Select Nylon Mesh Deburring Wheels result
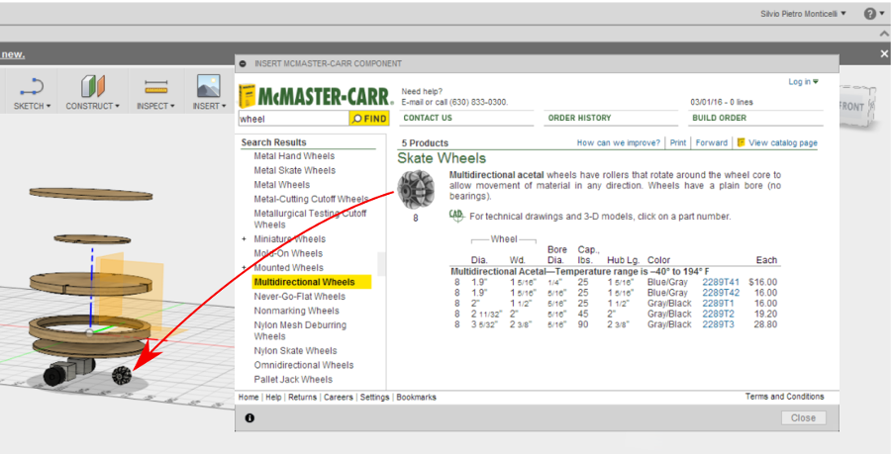Image resolution: width=891 pixels, height=454 pixels. (300, 330)
